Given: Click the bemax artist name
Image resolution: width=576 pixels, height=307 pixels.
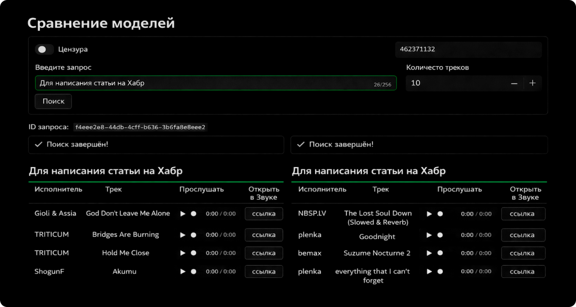Looking at the screenshot, I should click(310, 253).
